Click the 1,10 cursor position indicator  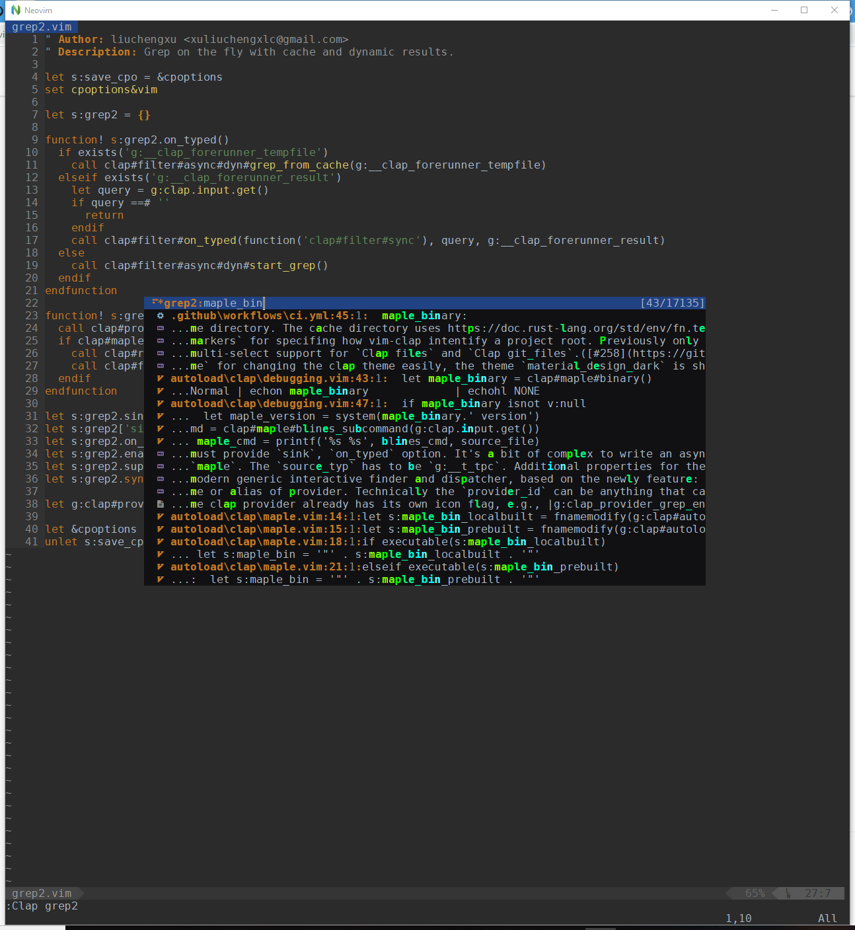(738, 918)
